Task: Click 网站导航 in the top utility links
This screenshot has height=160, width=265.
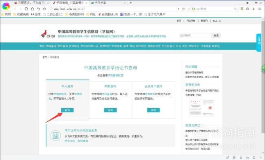Action: (x=191, y=21)
